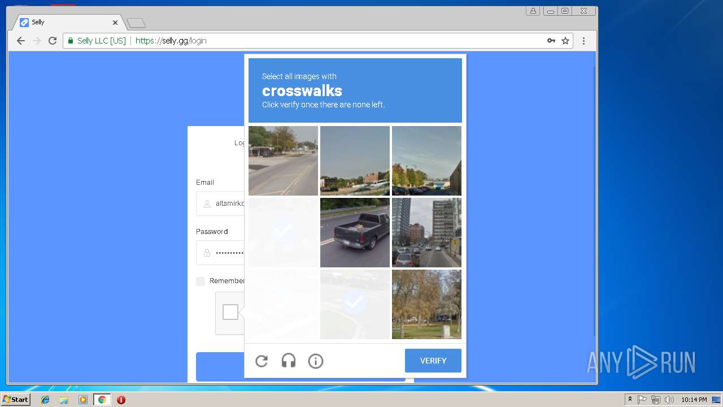Image resolution: width=723 pixels, height=407 pixels.
Task: Open Windows Explorer folder from taskbar
Action: [x=64, y=400]
